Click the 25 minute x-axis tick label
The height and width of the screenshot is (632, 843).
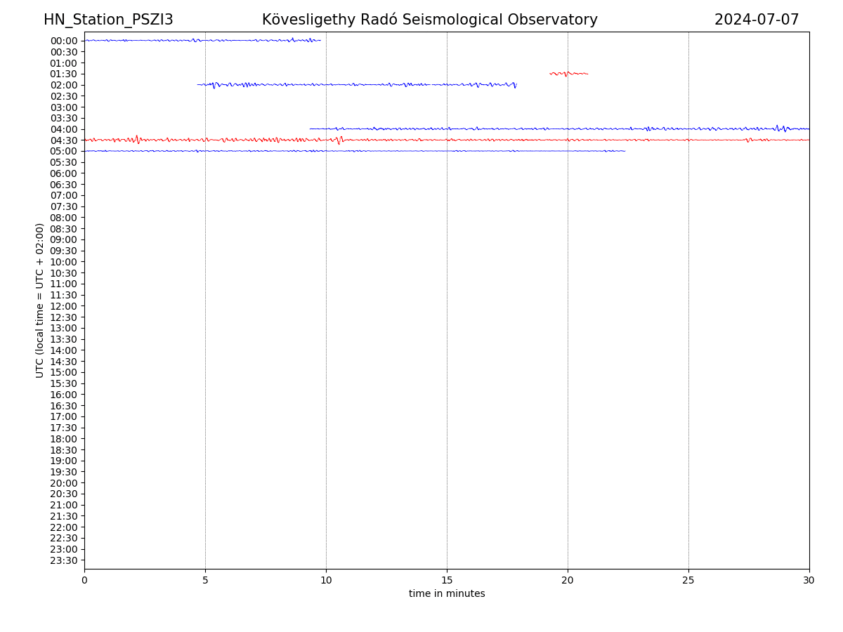point(688,581)
